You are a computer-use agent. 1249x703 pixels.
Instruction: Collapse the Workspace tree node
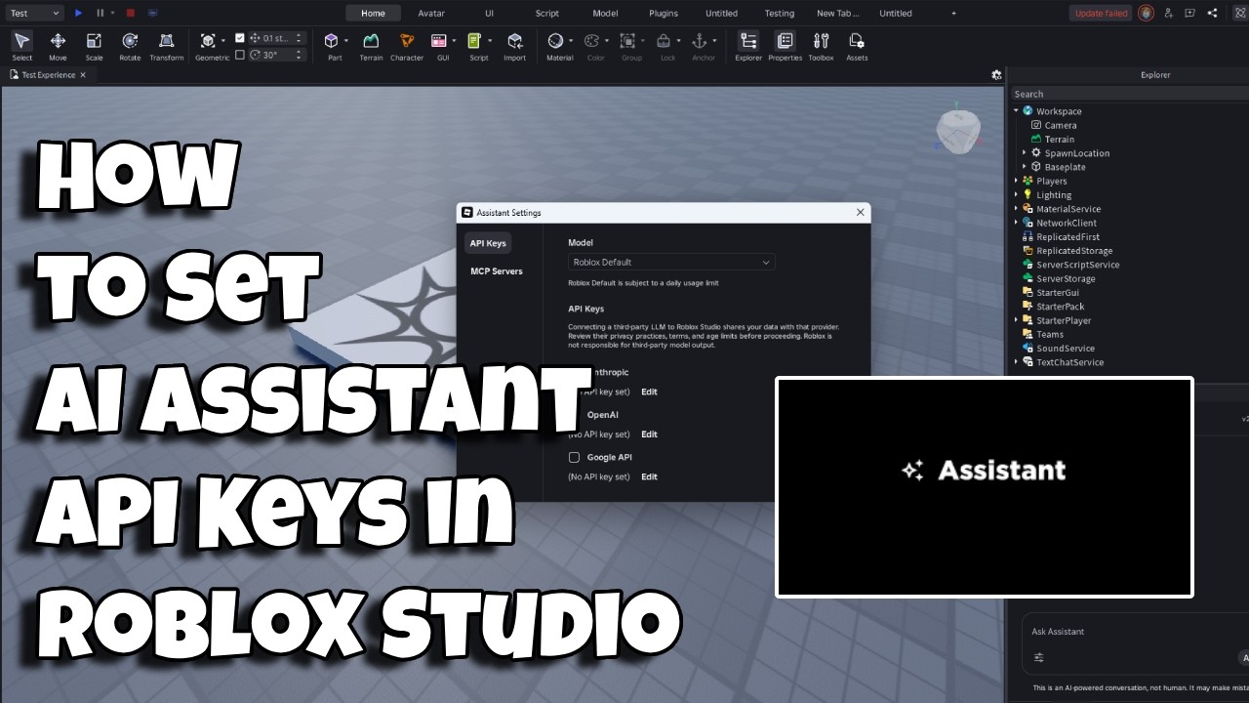coord(1016,111)
